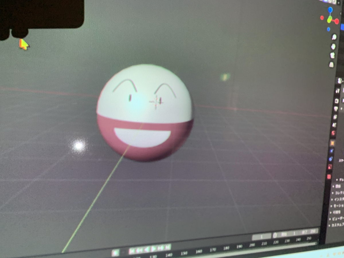
Task: Select the orange Object properties tab
Action: pos(333,142)
